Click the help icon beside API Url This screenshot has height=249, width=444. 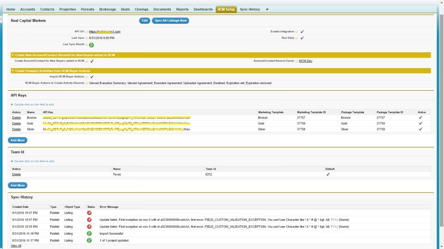tap(87, 32)
